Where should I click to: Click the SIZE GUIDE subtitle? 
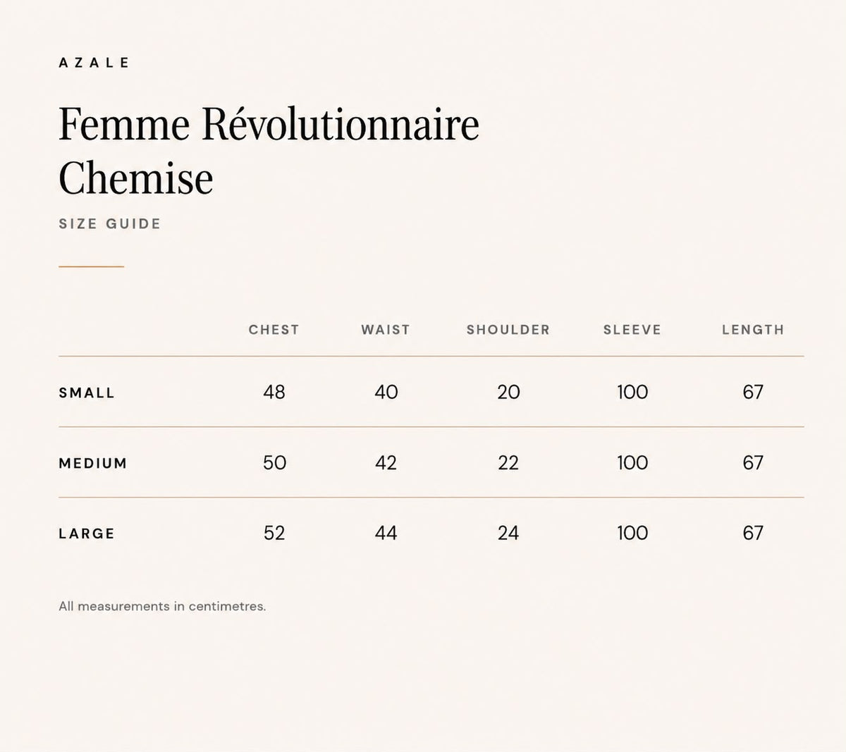click(110, 224)
